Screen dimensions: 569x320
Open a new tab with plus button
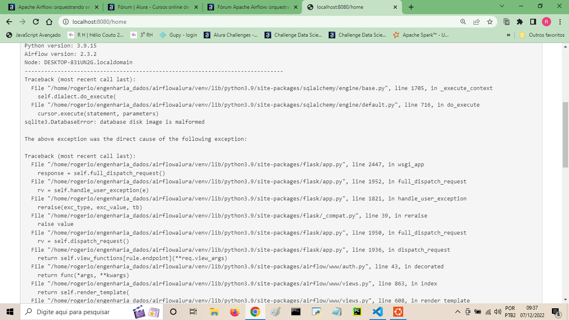point(411,7)
